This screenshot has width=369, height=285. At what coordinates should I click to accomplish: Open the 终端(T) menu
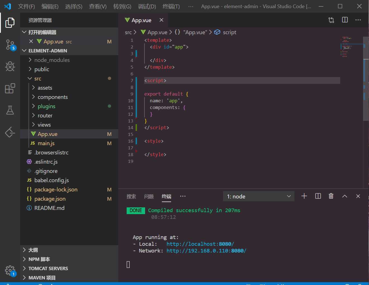[171, 6]
